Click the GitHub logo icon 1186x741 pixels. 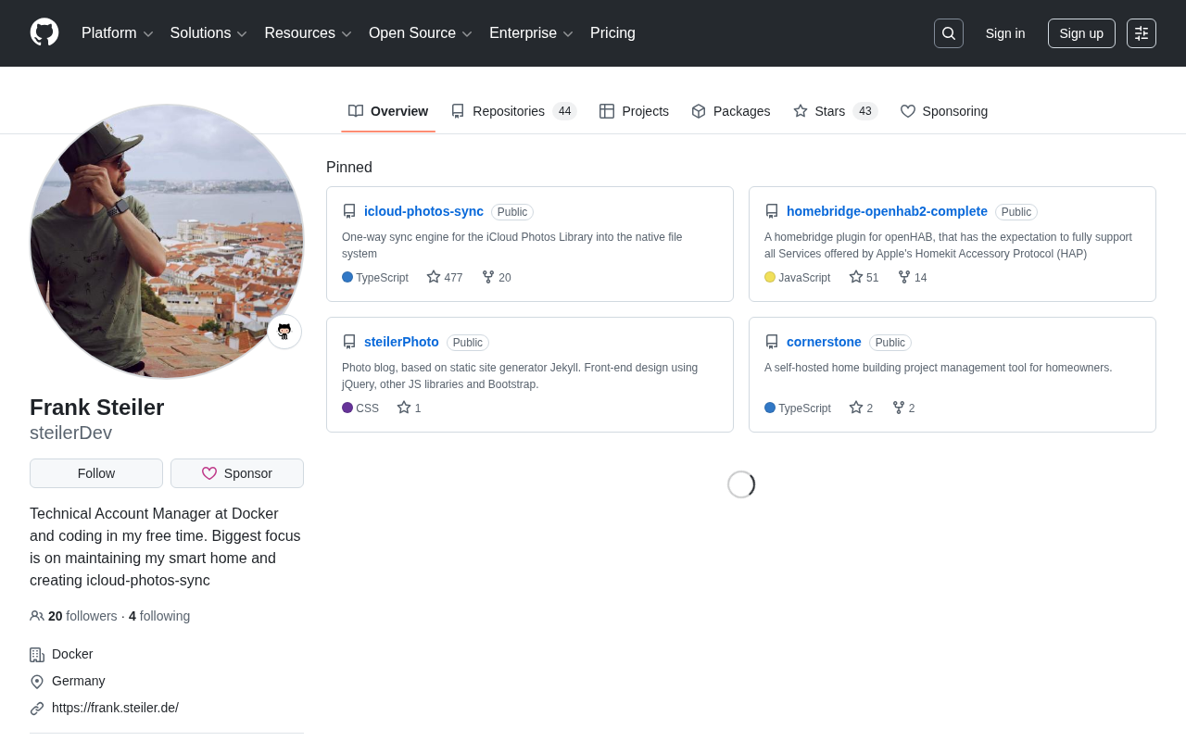pyautogui.click(x=44, y=32)
